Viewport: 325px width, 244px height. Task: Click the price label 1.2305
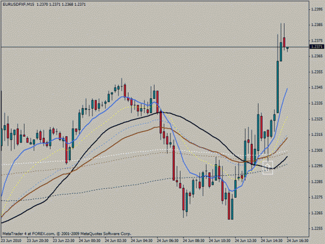pyautogui.click(x=317, y=150)
